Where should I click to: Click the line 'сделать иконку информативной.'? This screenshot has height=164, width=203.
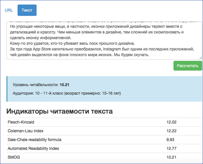[41, 38]
